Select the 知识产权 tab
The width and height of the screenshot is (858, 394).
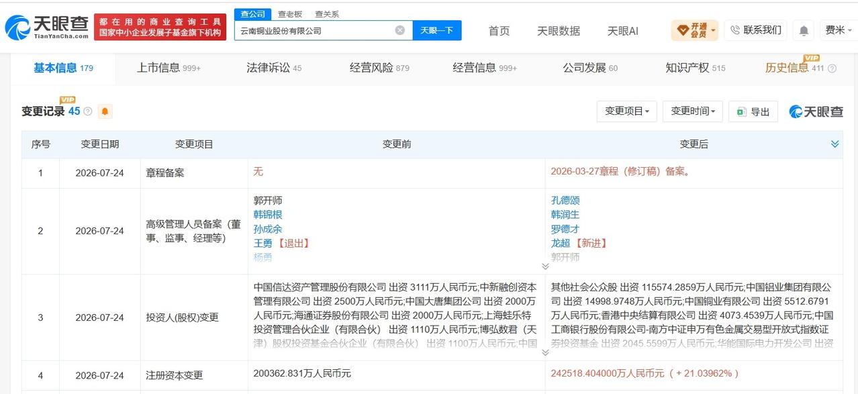[696, 68]
